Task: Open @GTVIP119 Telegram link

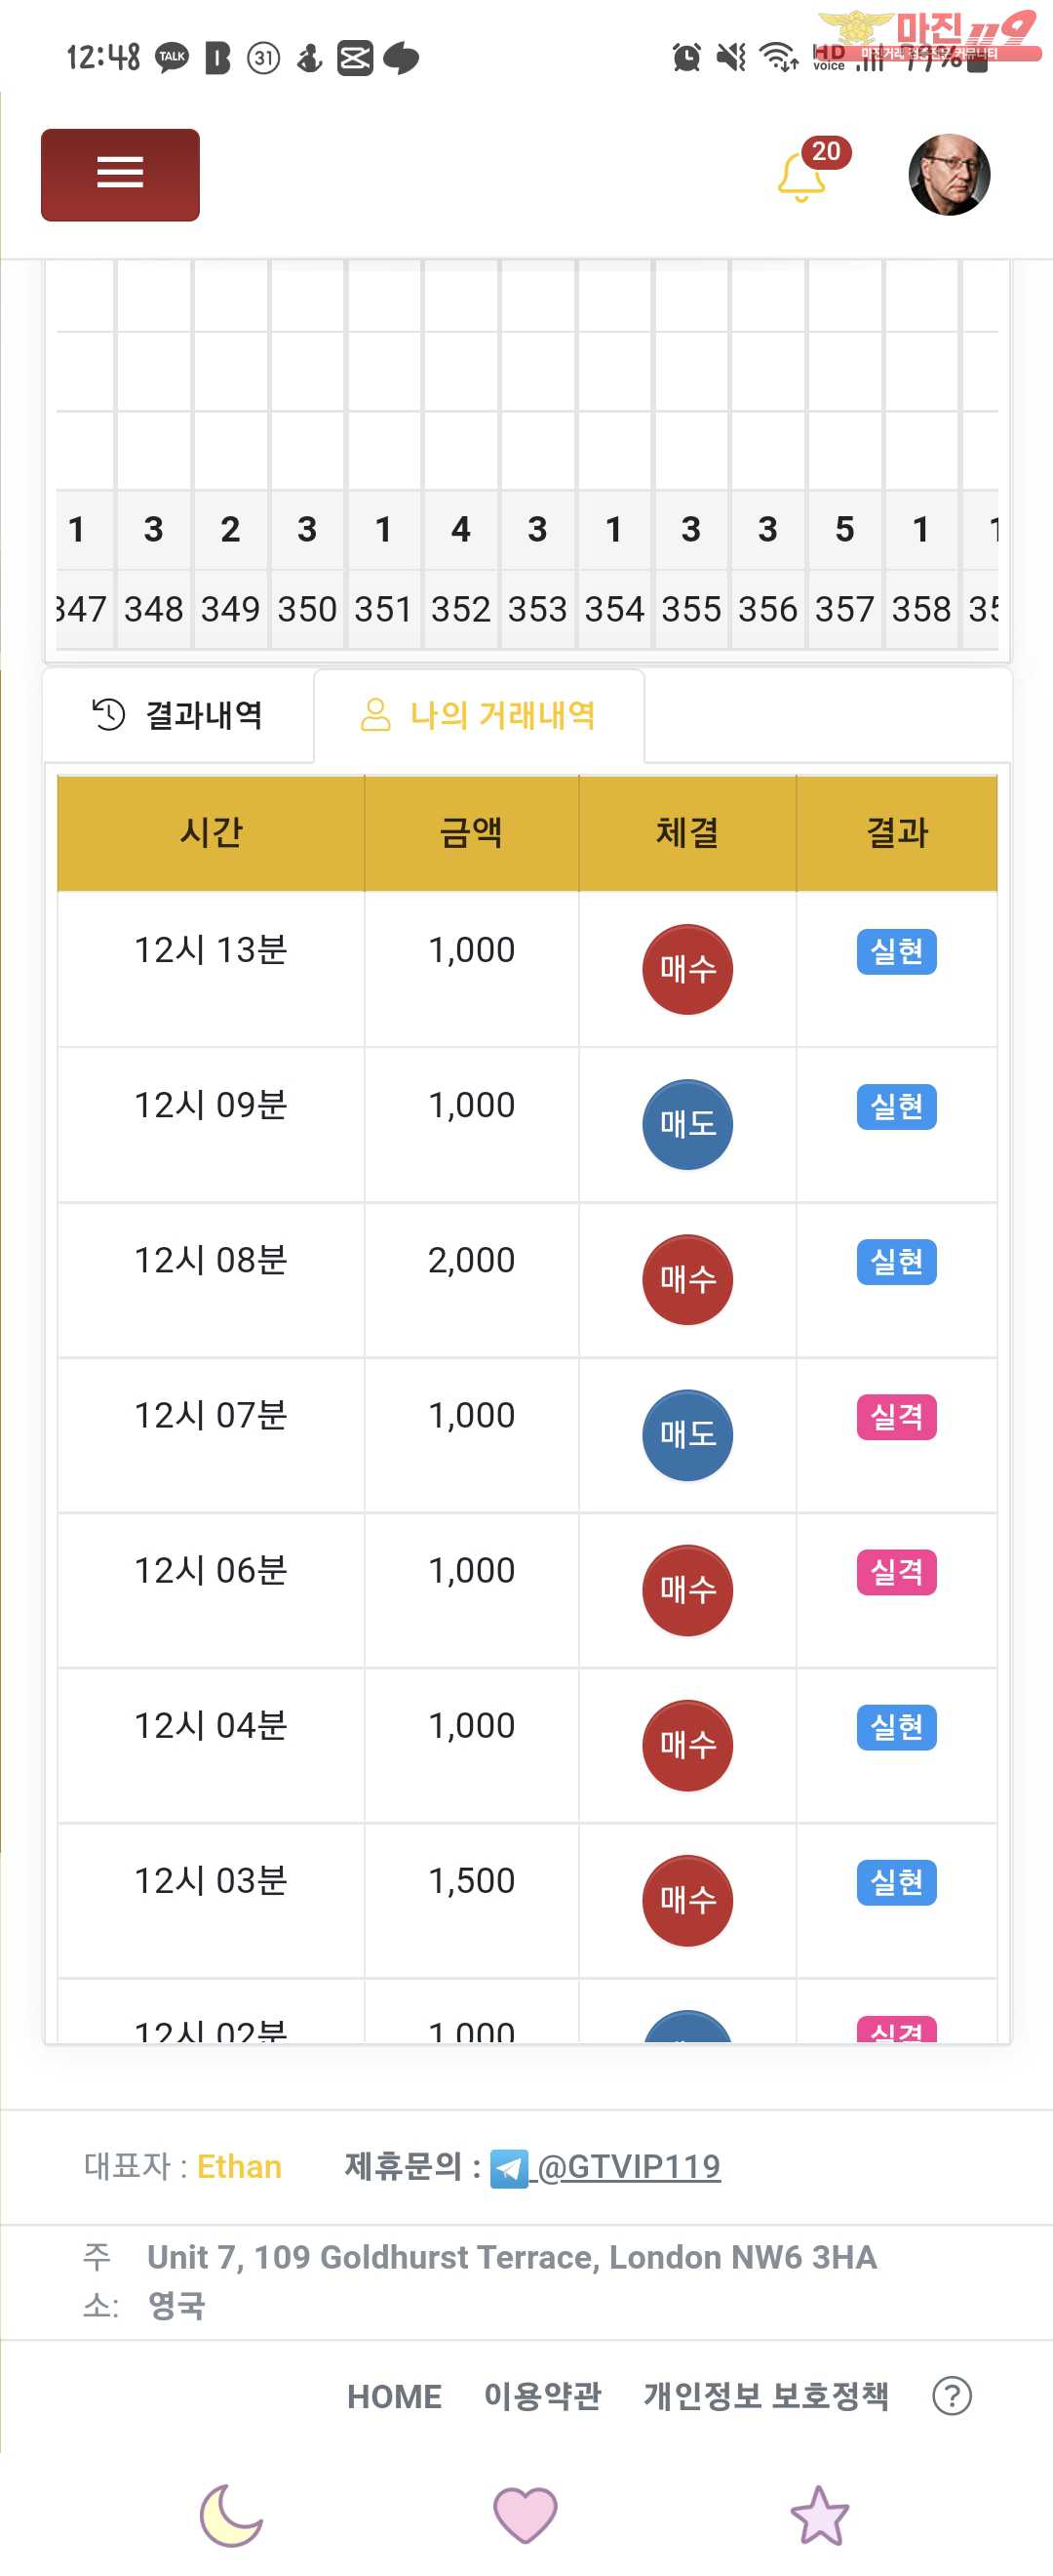Action: click(629, 2167)
